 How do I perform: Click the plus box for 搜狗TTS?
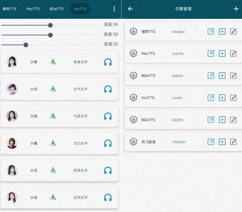click(222, 31)
